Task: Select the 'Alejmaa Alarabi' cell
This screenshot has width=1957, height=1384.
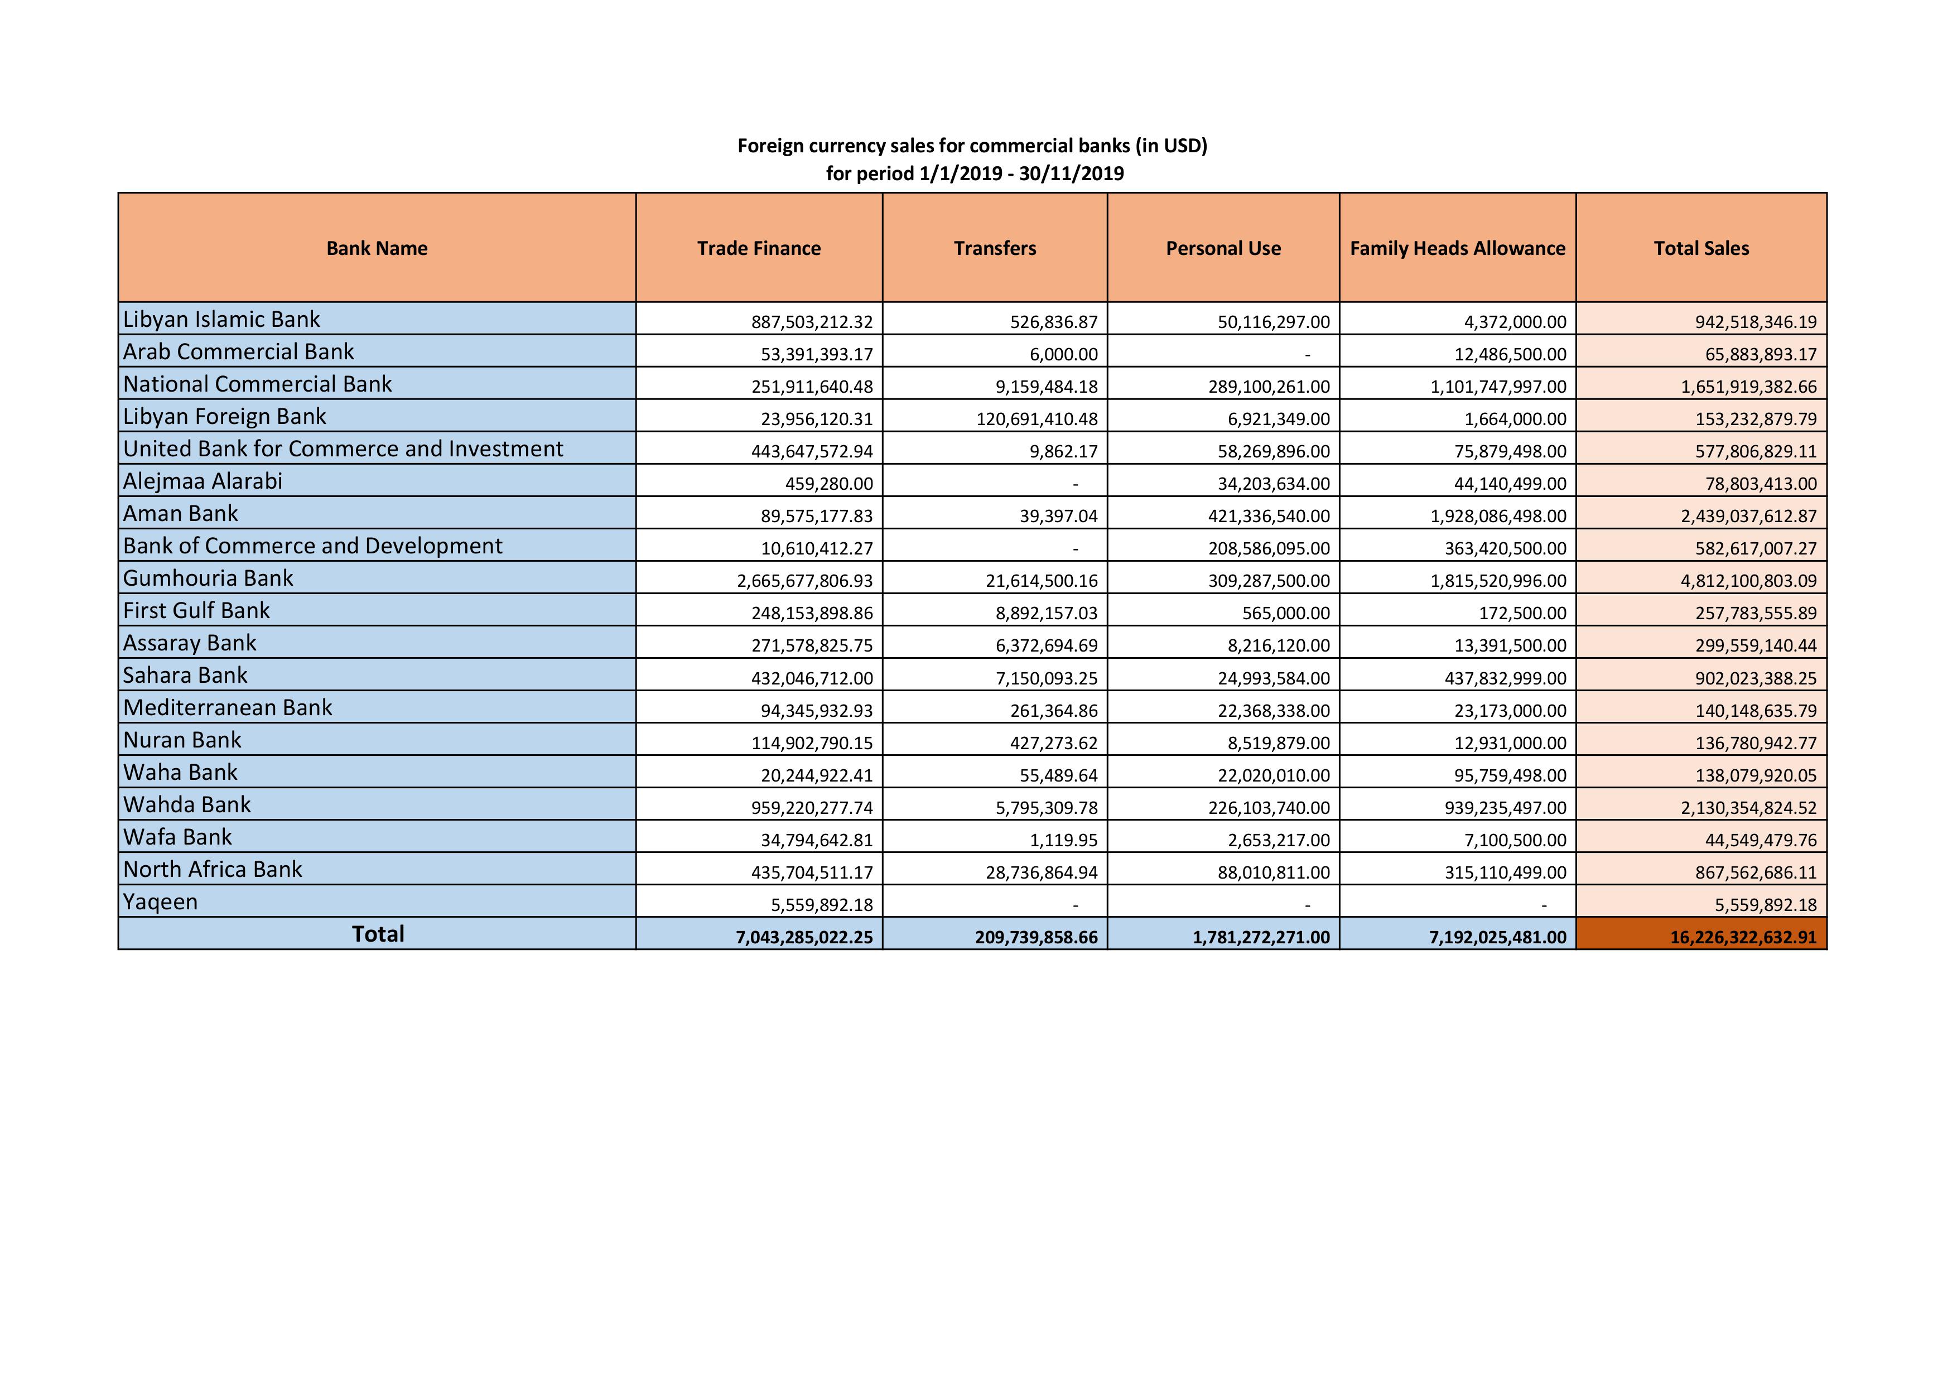Action: (377, 481)
